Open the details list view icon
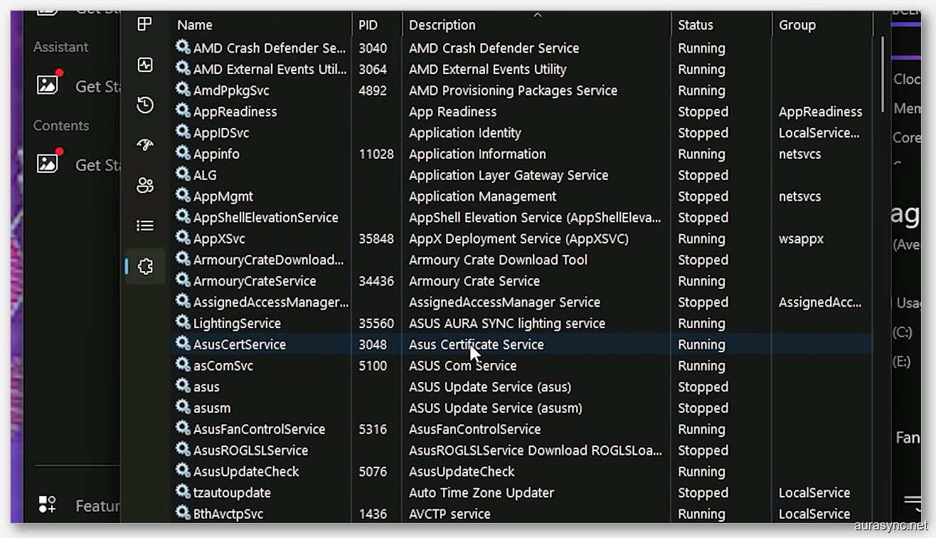936x538 pixels. click(x=145, y=225)
